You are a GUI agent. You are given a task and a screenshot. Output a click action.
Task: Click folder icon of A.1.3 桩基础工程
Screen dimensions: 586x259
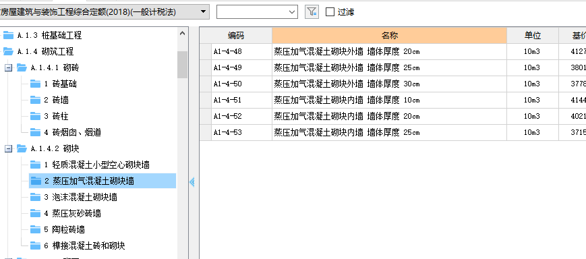pyautogui.click(x=8, y=35)
